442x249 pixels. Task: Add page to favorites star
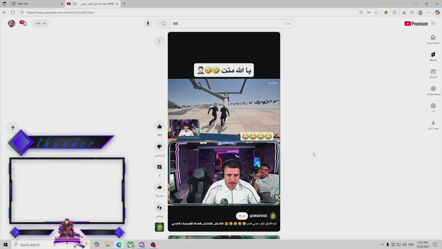(x=376, y=12)
